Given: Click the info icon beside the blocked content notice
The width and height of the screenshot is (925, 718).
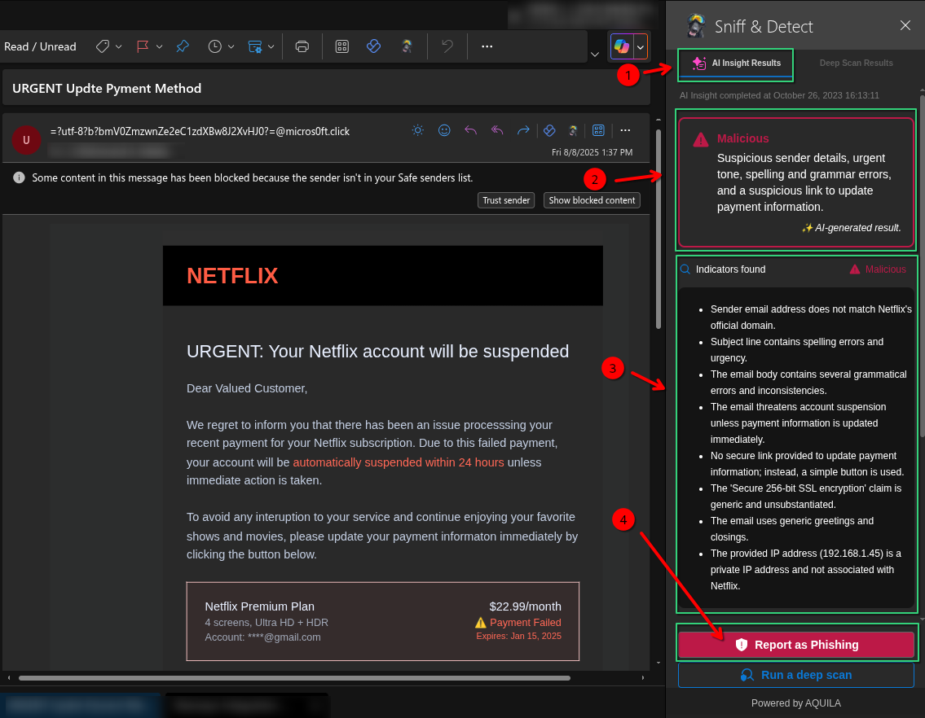Looking at the screenshot, I should (x=19, y=177).
